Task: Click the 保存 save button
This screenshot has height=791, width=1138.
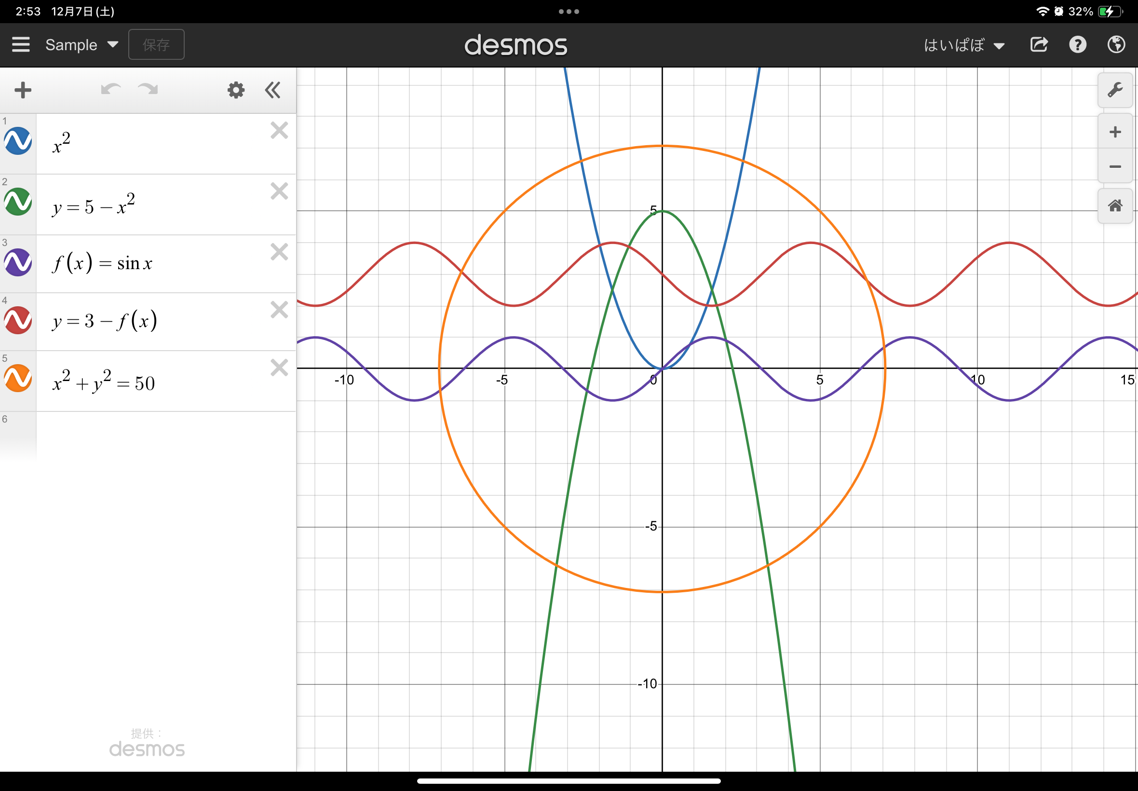Action: (156, 44)
